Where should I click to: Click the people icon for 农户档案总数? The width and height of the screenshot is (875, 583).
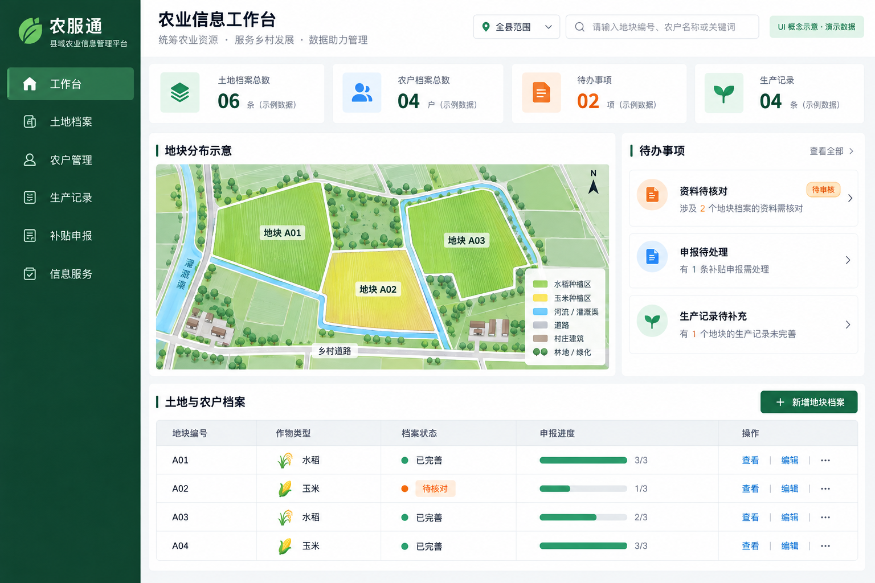[362, 92]
